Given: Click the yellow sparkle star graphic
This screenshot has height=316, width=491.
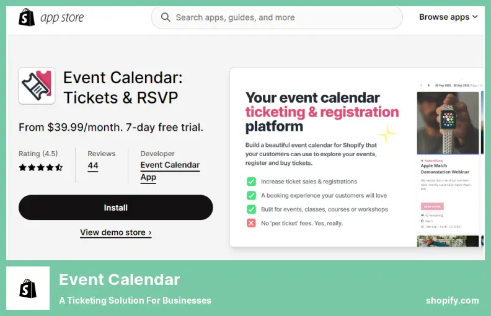Looking at the screenshot, I should click(x=386, y=133).
